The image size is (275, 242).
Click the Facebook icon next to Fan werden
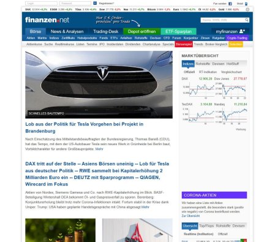[230, 4]
